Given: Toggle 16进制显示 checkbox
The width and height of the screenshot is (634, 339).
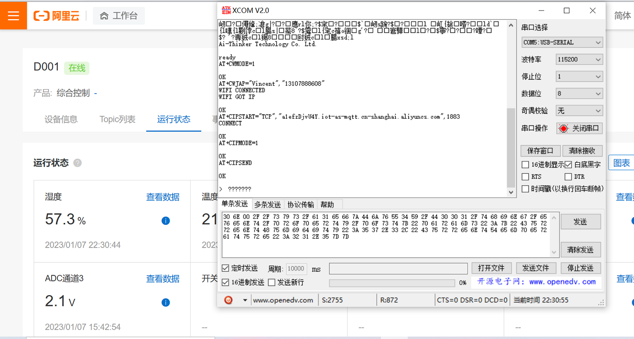Looking at the screenshot, I should (526, 165).
